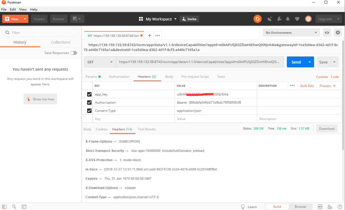Change the GET method dropdown

tap(100, 62)
